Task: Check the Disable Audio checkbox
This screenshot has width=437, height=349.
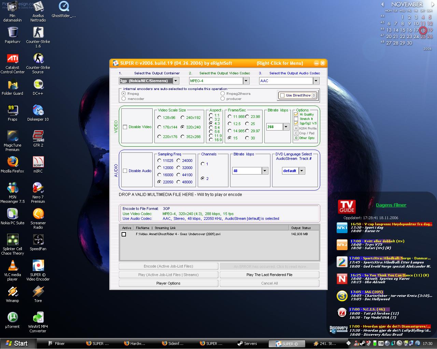Action: pos(125,171)
